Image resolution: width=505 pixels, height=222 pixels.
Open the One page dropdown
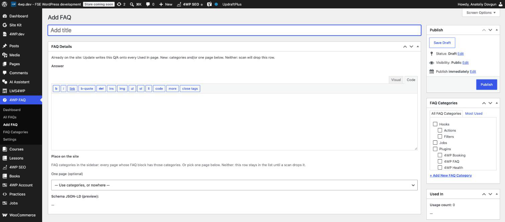tap(234, 185)
